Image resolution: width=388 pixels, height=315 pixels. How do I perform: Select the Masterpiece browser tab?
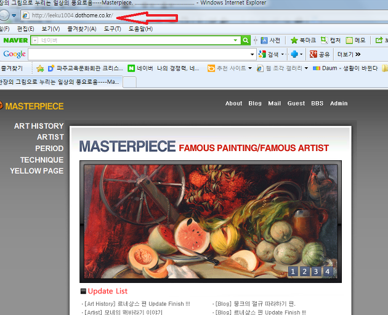tap(60, 82)
